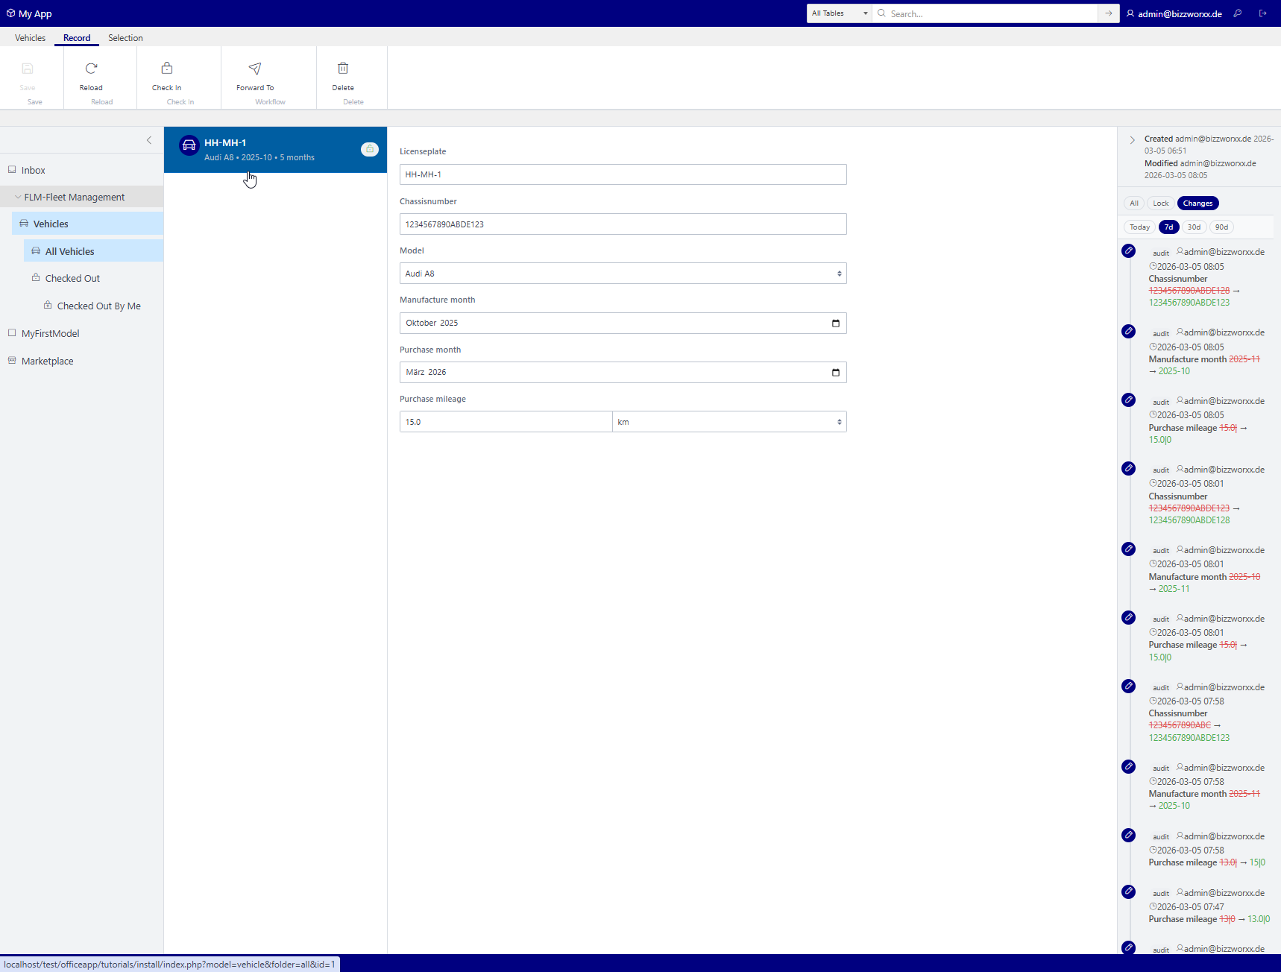The height and width of the screenshot is (972, 1281).
Task: Click the search submit arrow button
Action: pos(1108,13)
